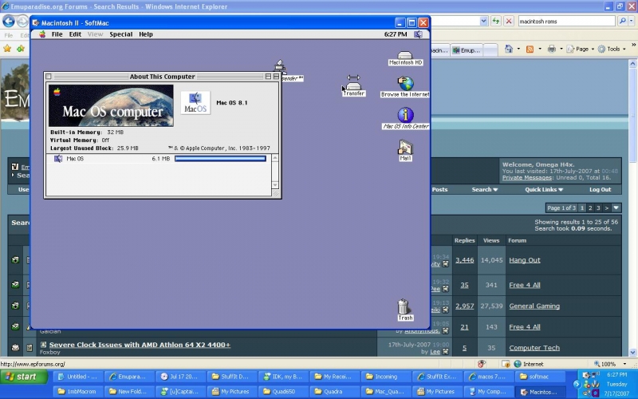Screen dimensions: 638x399
Task: Select the Browse the Internet desktop icon
Action: click(x=405, y=87)
